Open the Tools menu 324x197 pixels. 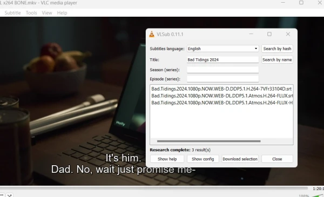point(31,13)
